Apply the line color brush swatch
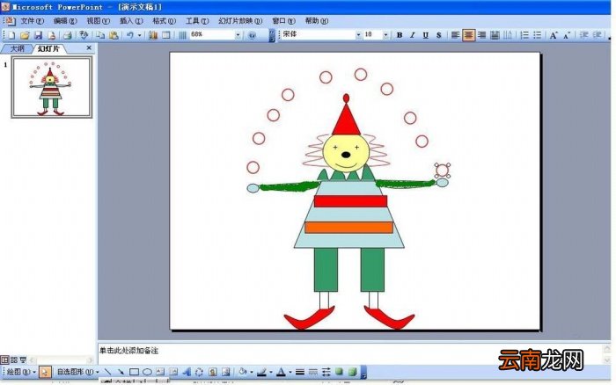The image size is (616, 385). click(261, 371)
